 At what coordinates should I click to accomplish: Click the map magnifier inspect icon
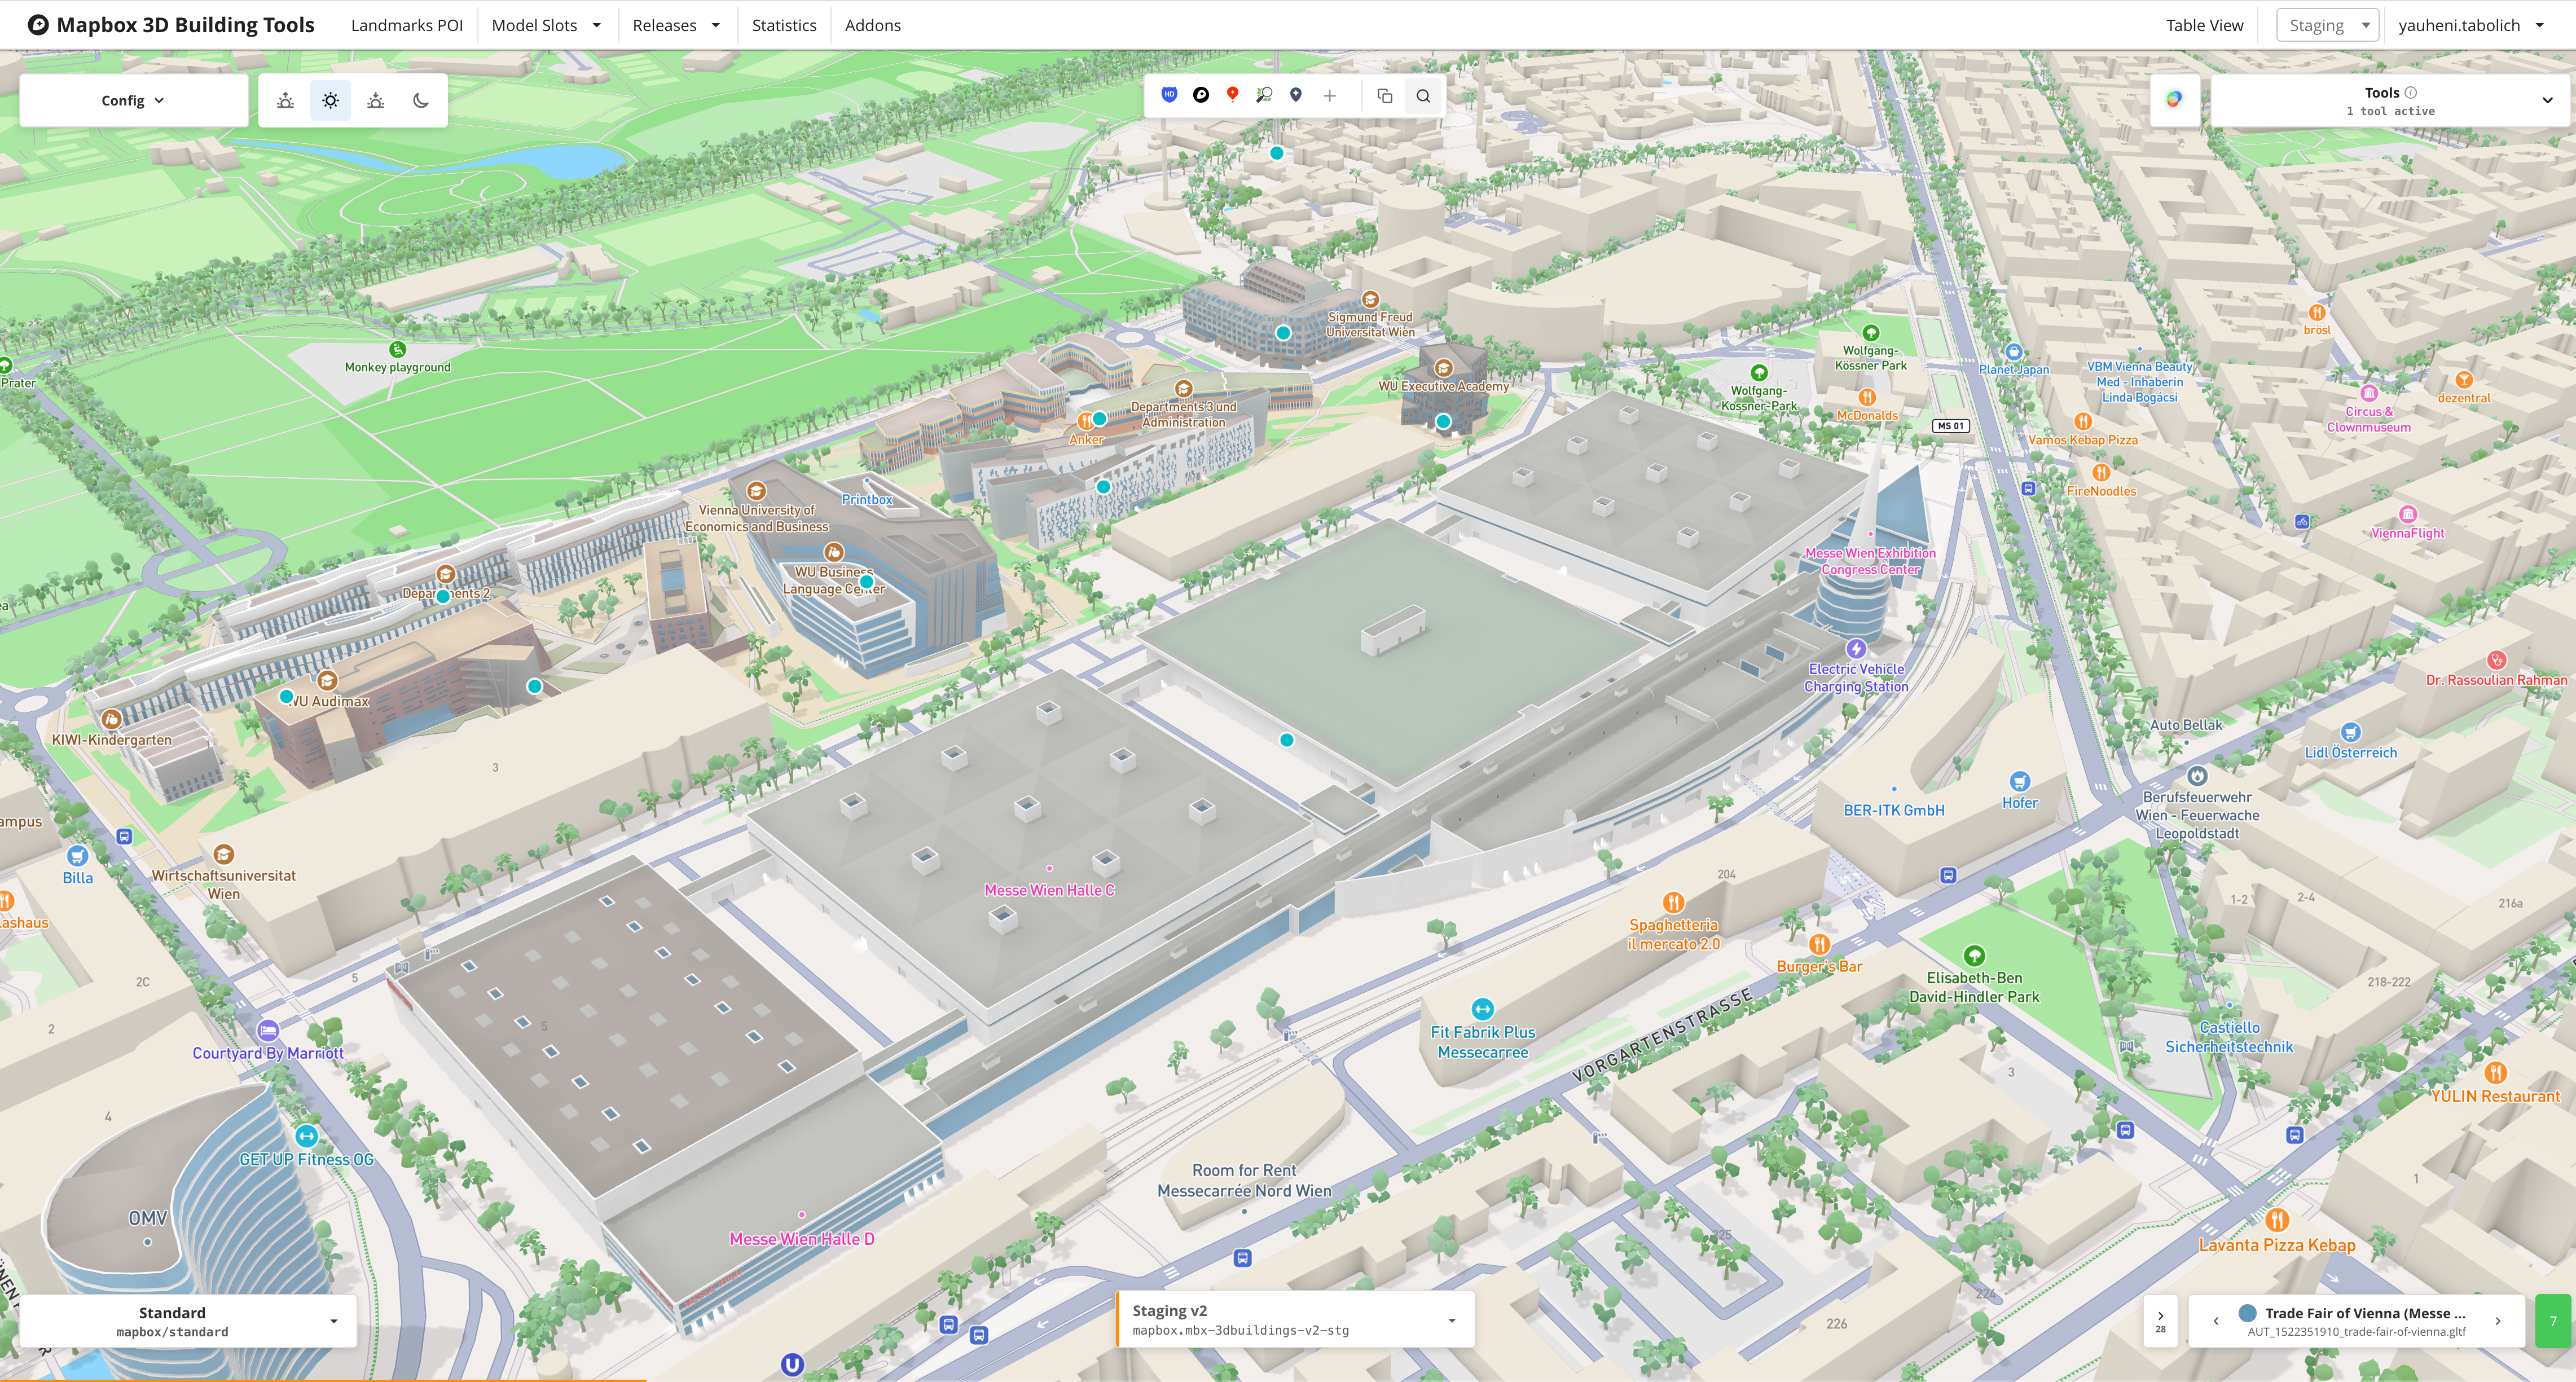[x=1264, y=95]
